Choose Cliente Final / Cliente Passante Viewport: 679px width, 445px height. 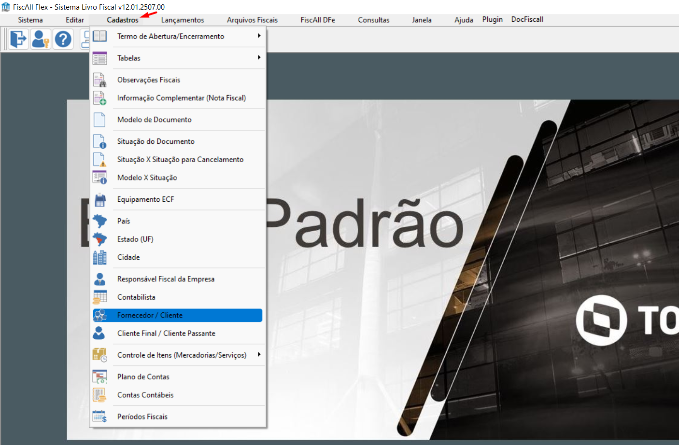(178, 334)
